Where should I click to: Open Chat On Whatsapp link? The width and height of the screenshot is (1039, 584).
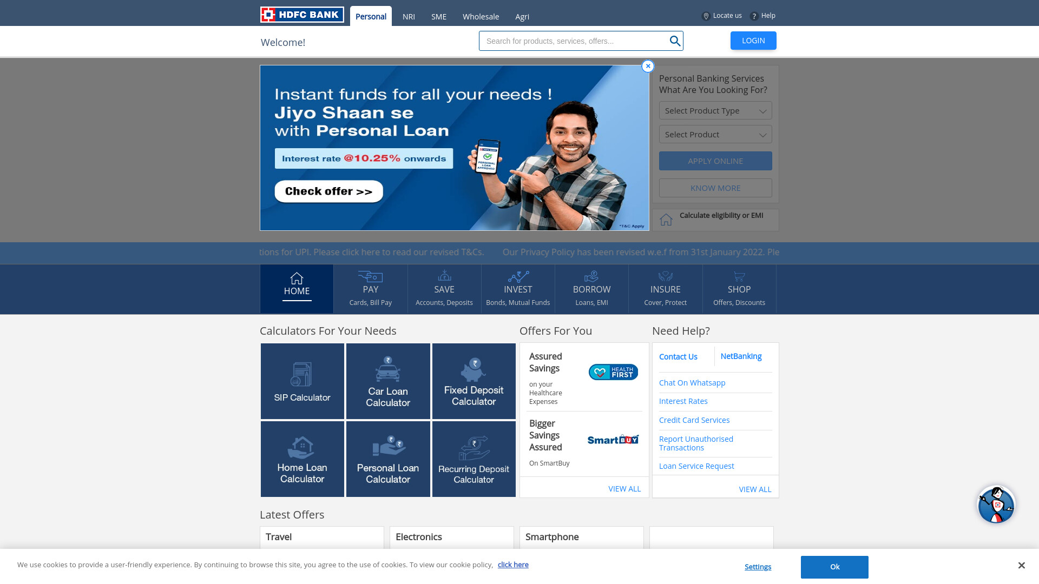692,383
